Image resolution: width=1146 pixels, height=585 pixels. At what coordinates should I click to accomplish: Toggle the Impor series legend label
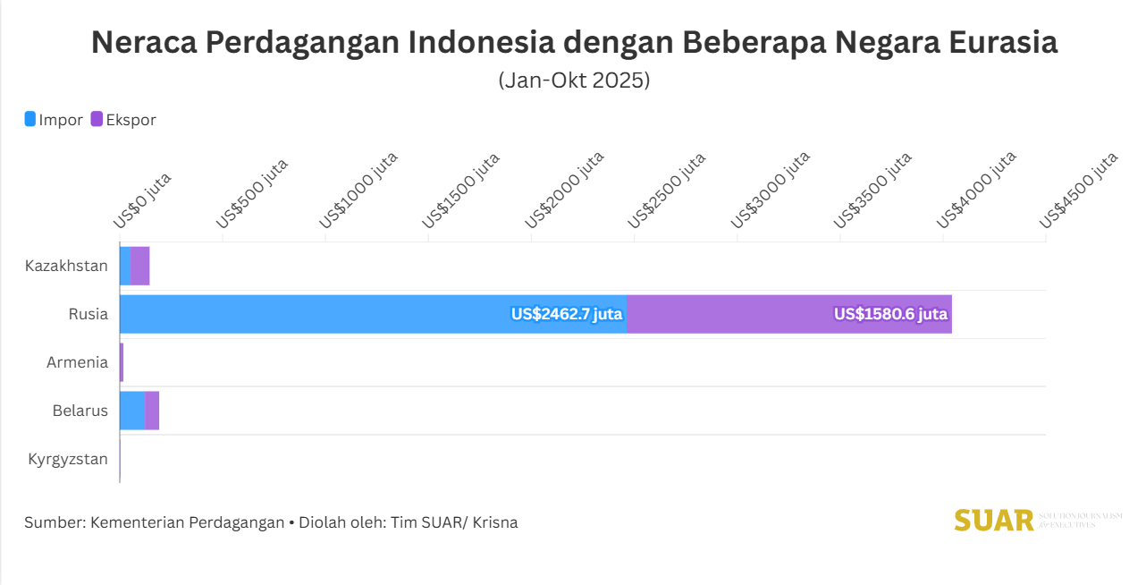(x=61, y=120)
